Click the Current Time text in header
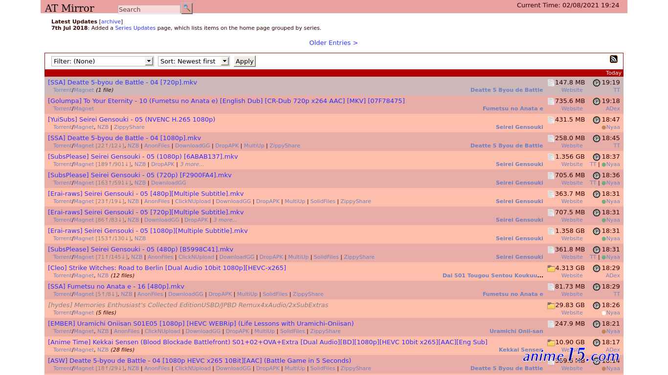668x375 pixels. (568, 5)
